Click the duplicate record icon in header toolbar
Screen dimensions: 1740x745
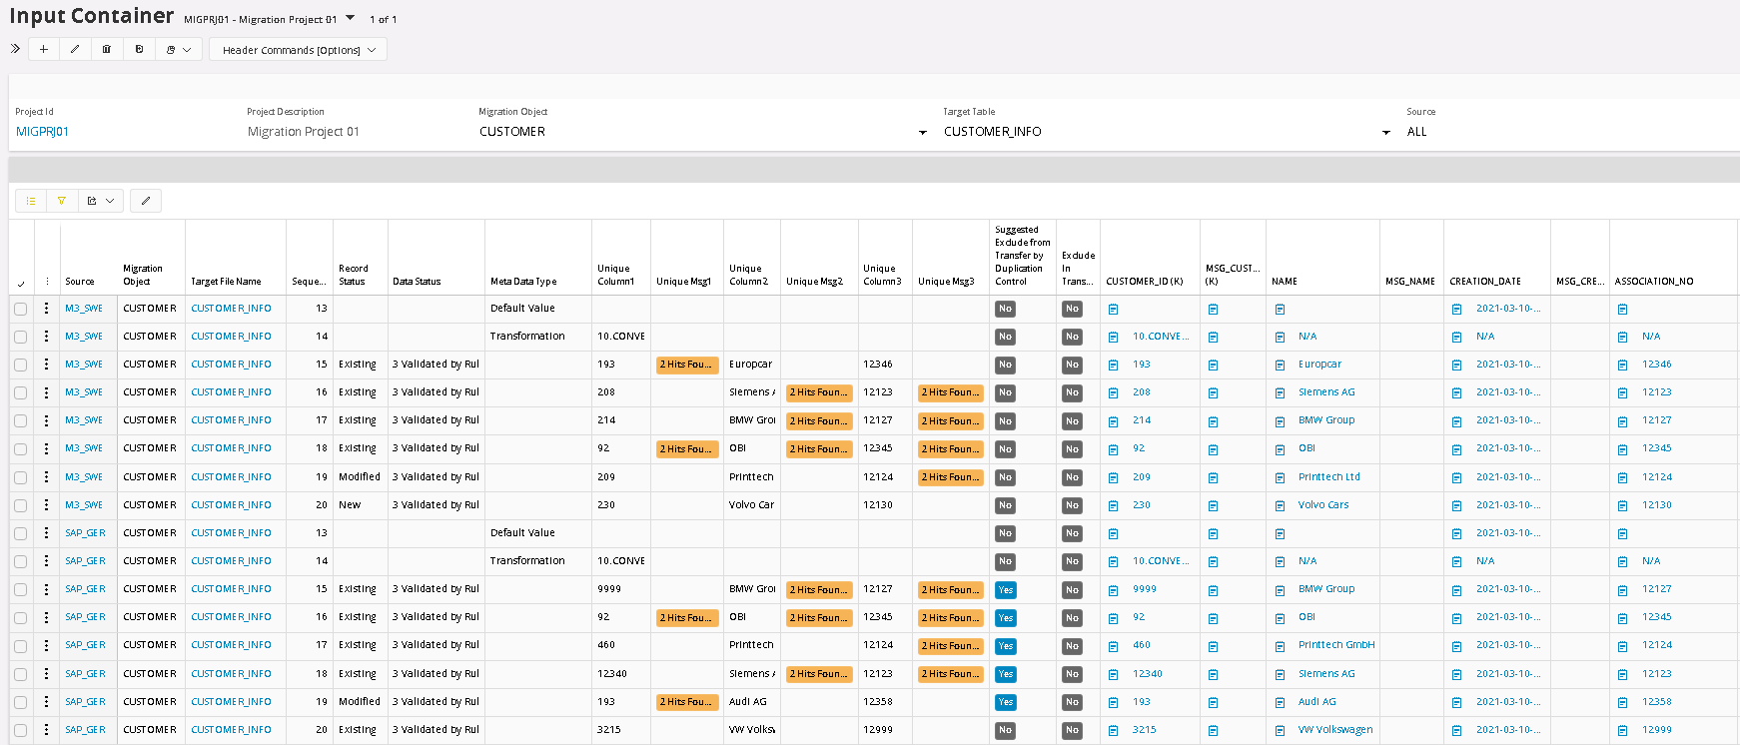point(139,49)
